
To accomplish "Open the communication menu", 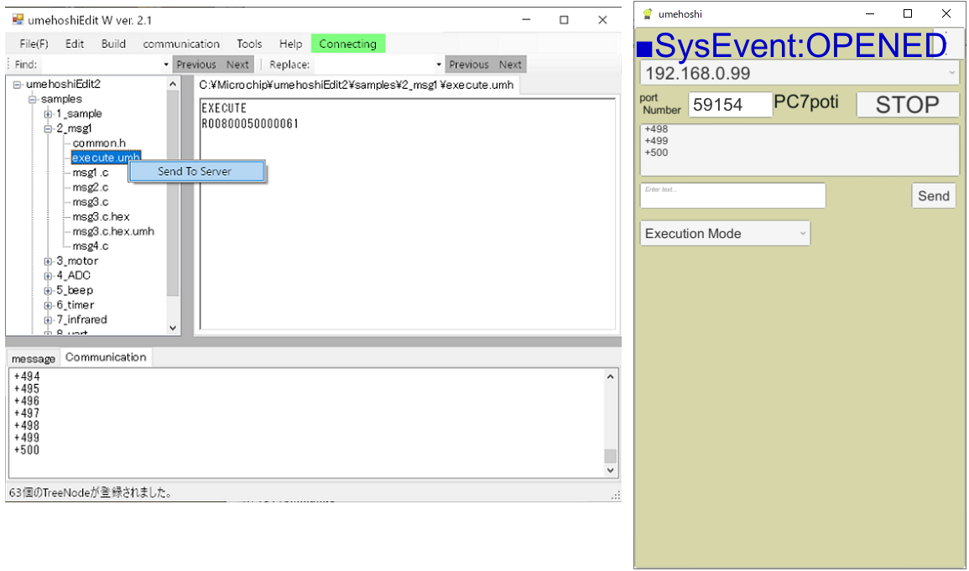I will point(181,44).
